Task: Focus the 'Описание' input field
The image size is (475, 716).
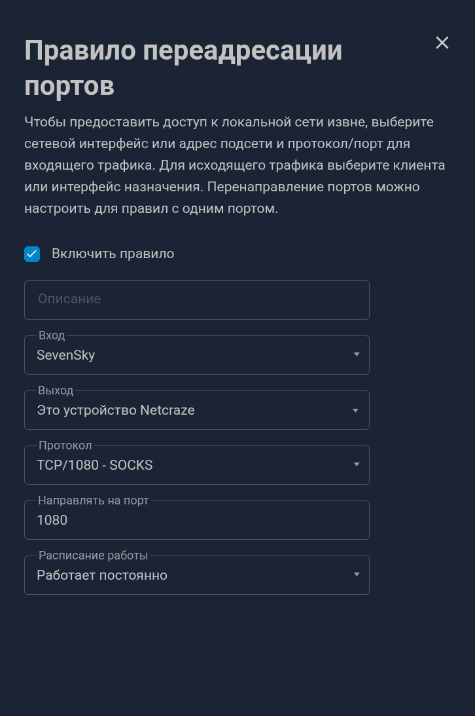Action: (196, 300)
